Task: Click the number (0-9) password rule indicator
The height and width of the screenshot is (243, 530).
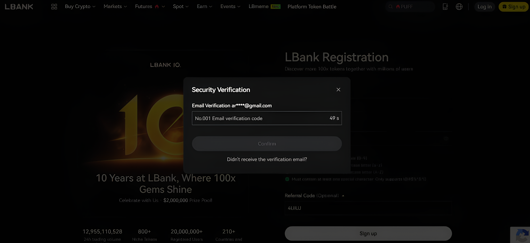Action: [x=287, y=158]
